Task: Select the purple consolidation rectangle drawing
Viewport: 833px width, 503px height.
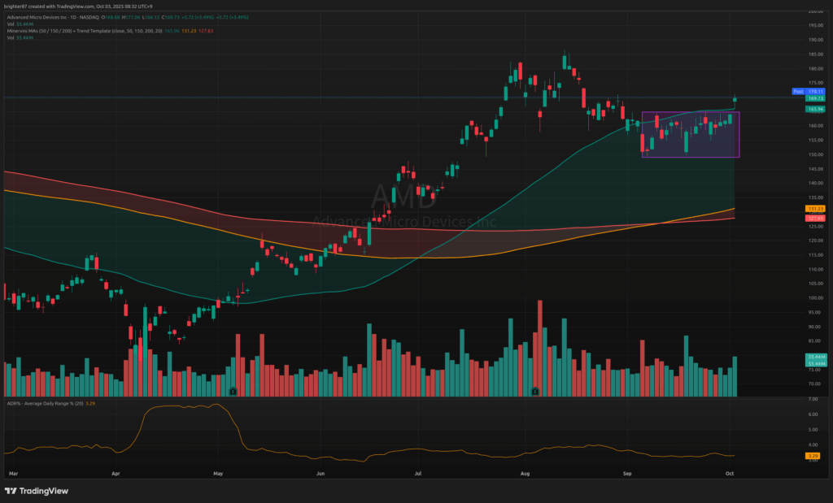Action: click(691, 134)
